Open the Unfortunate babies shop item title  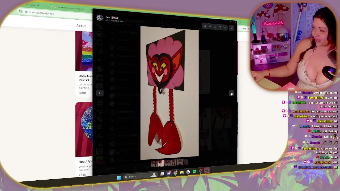click(x=86, y=78)
